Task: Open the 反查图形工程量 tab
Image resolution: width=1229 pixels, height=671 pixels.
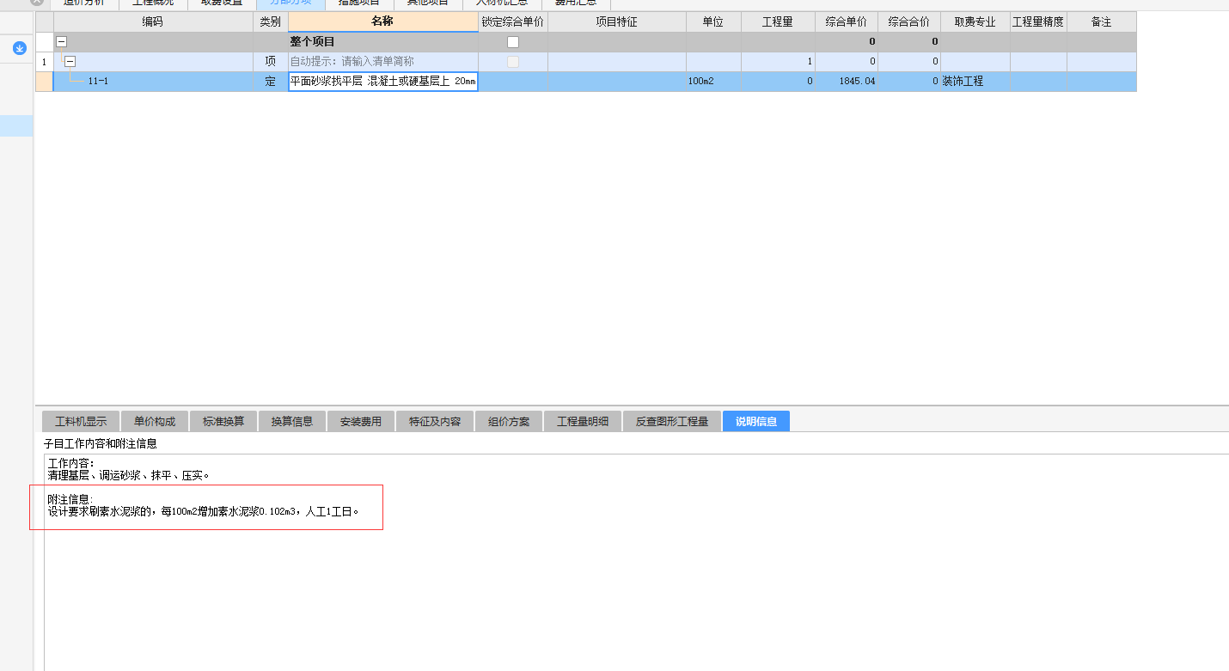Action: click(x=672, y=422)
